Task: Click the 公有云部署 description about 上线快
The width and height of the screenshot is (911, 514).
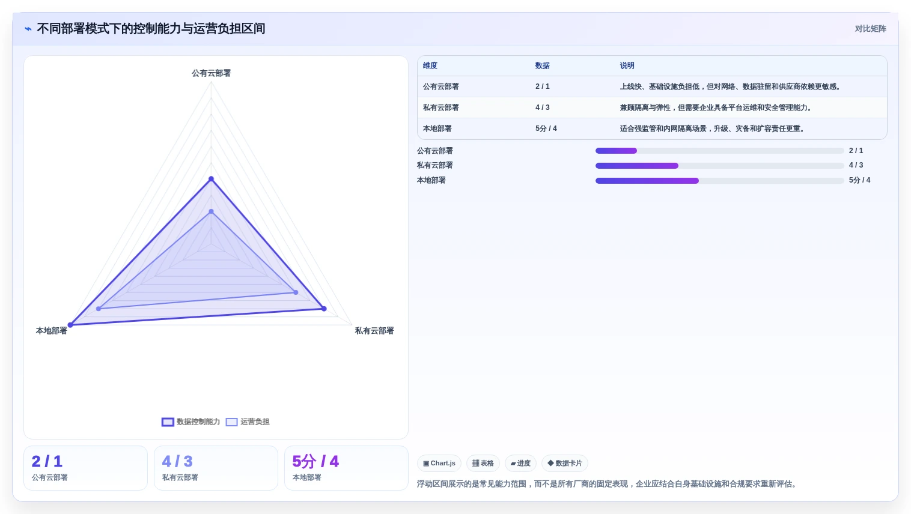Action: [x=731, y=86]
